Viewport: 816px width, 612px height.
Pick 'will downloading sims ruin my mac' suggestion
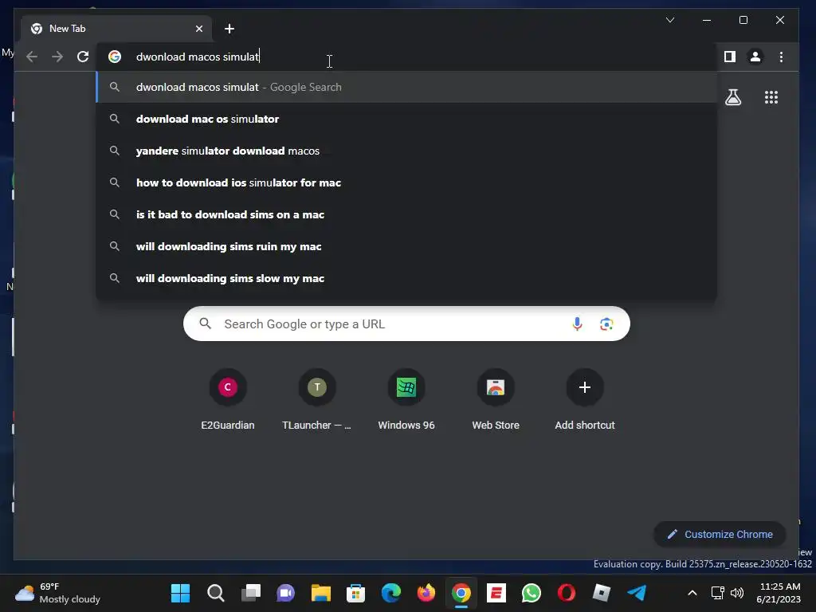click(406, 246)
